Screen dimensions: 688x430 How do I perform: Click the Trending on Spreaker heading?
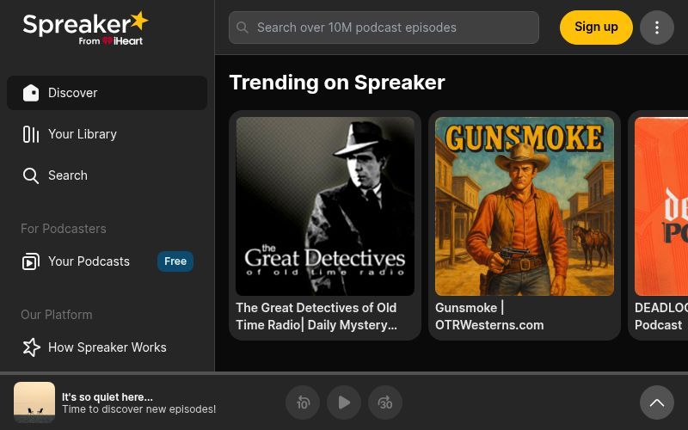pos(337,83)
